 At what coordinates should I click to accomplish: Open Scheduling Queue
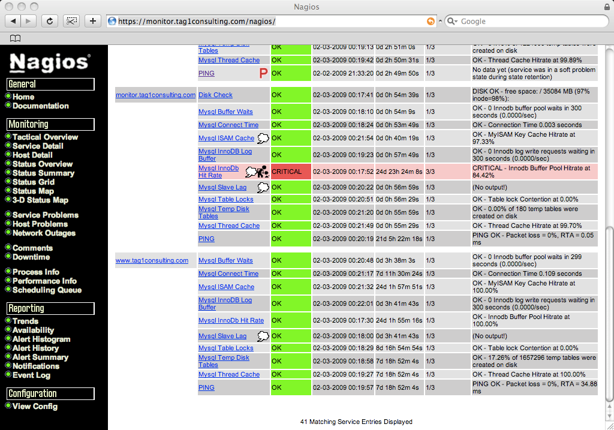coord(47,290)
